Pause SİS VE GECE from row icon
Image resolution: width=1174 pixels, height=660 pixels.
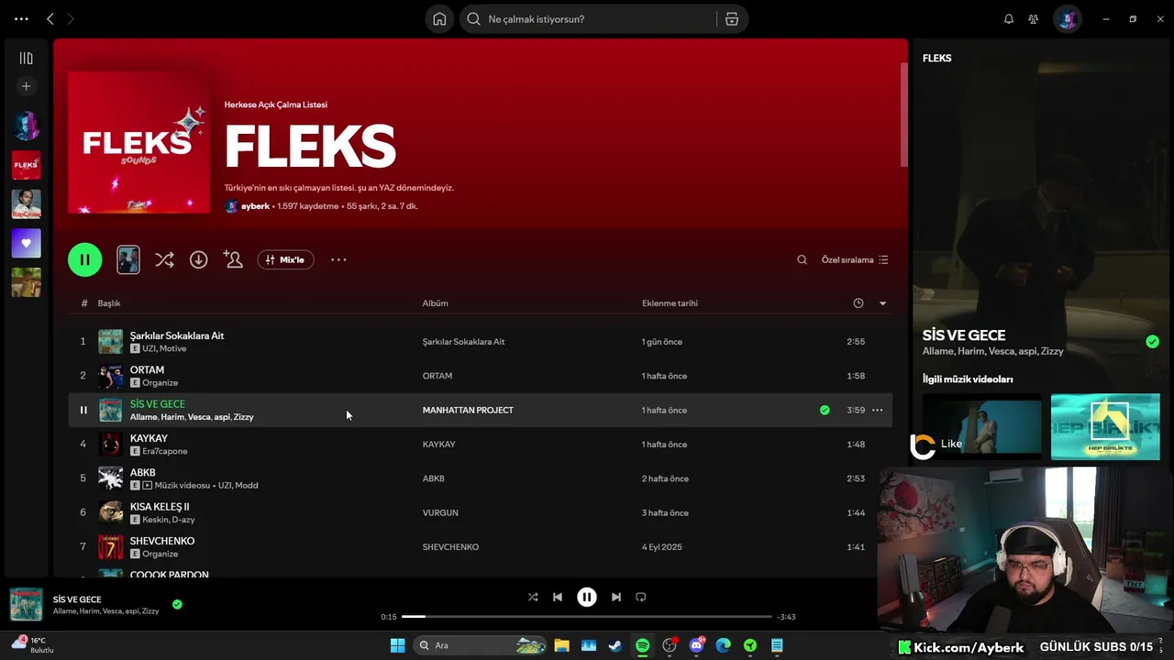click(x=83, y=410)
